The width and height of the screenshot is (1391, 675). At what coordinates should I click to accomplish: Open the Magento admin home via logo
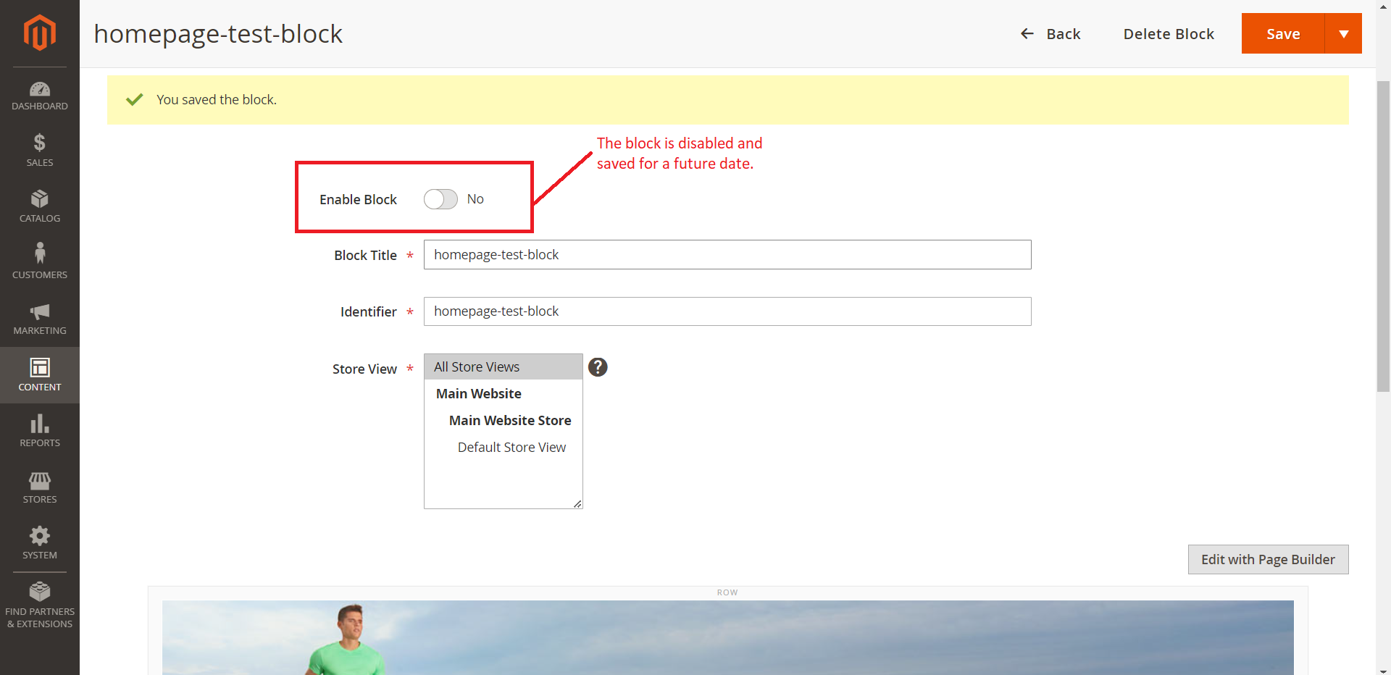[x=40, y=33]
